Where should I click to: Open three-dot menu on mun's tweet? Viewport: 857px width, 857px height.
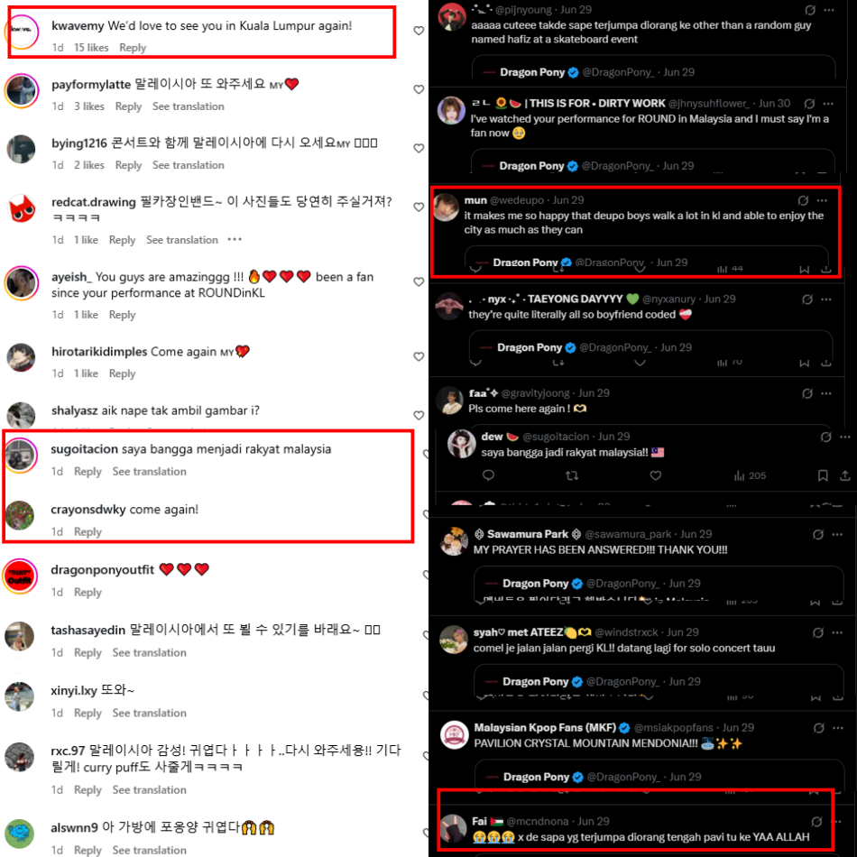click(822, 200)
